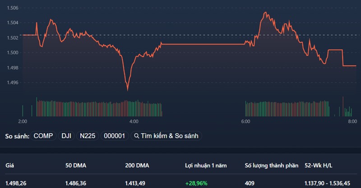Open the Tìm kiếm & So sánh search

point(166,136)
